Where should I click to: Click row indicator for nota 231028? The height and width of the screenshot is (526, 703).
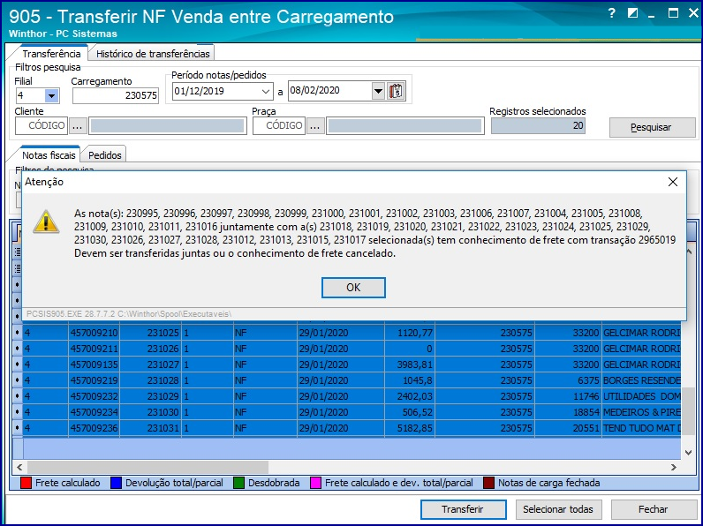[x=18, y=380]
